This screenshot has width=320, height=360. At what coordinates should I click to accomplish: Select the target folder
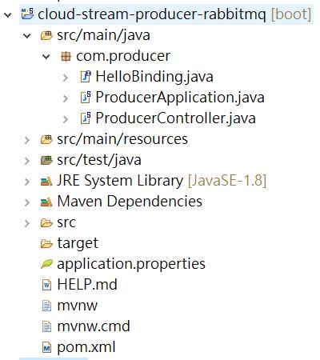[x=70, y=243]
